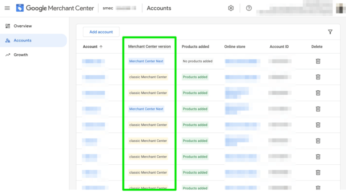Open the settings gear menu
The height and width of the screenshot is (195, 346).
pyautogui.click(x=231, y=8)
